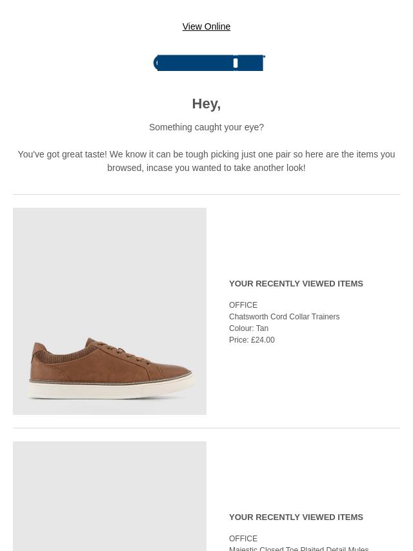Click the divider line between the two products

click(206, 428)
